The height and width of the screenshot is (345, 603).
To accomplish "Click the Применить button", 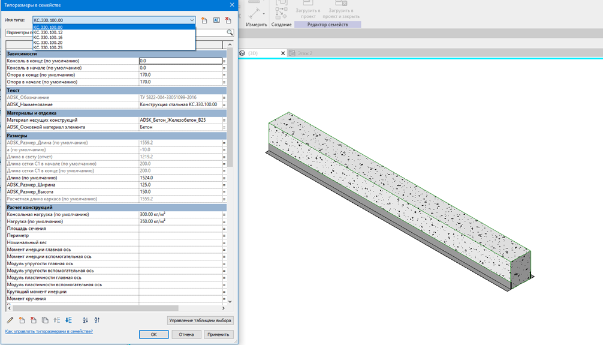I will point(218,334).
